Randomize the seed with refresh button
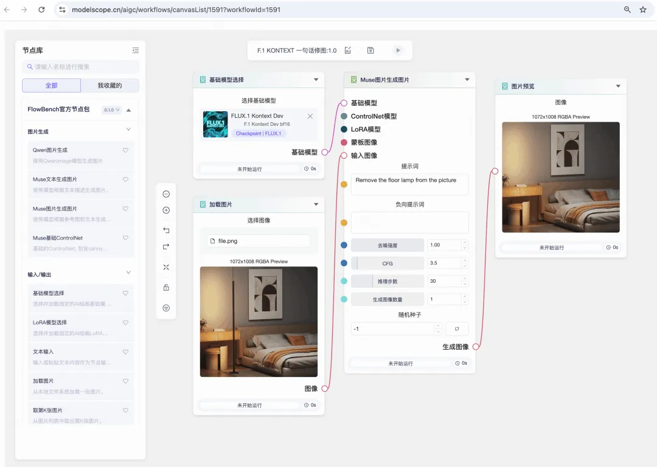This screenshot has height=467, width=657. (x=457, y=329)
